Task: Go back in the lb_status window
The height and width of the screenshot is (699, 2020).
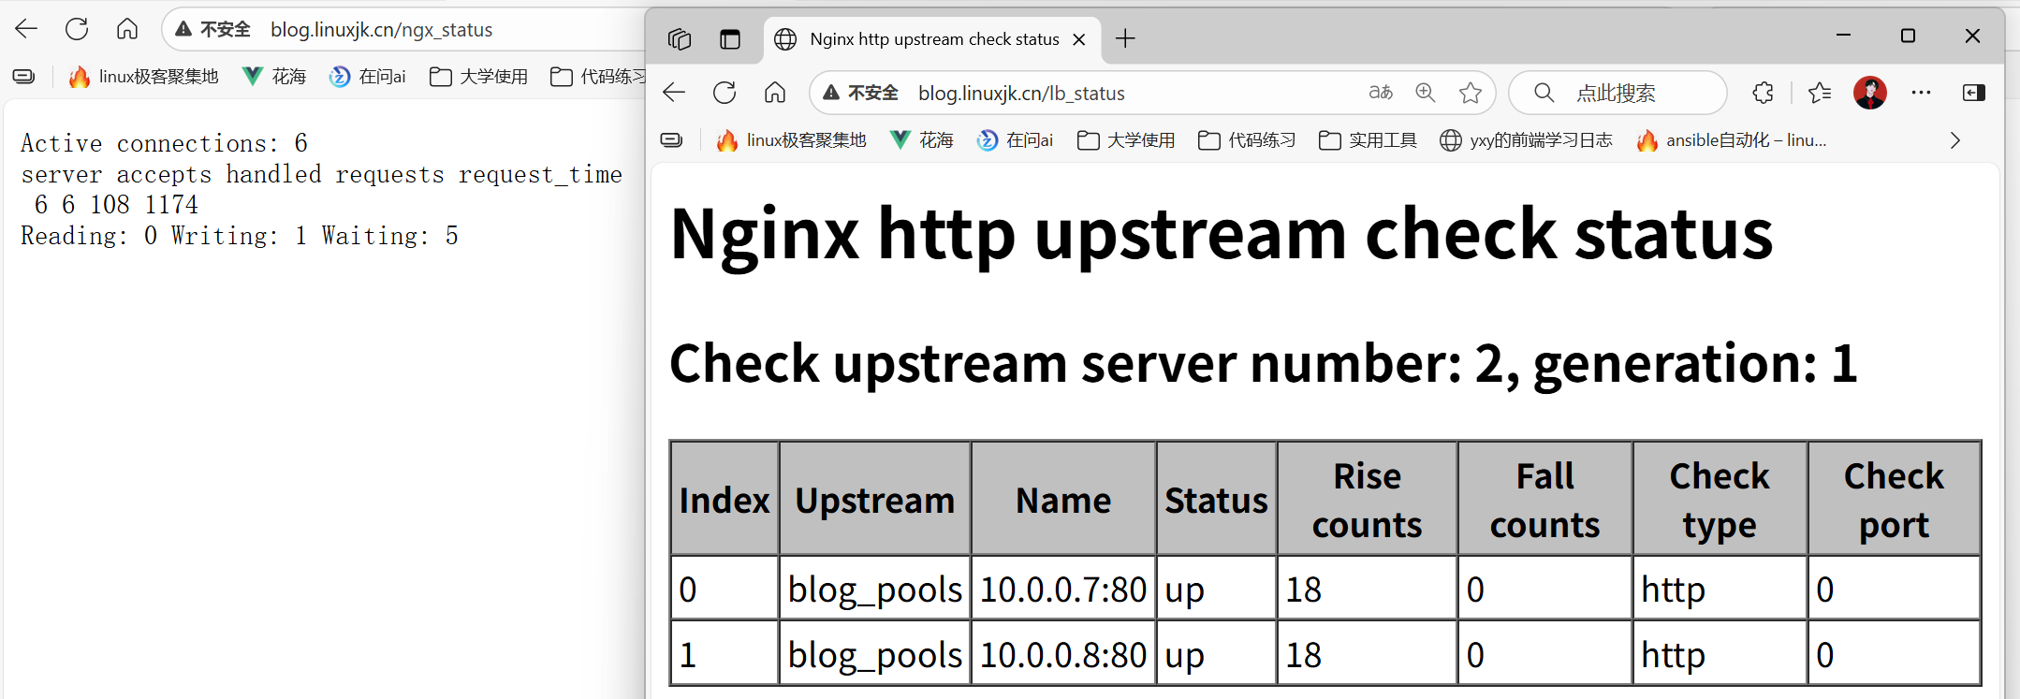Action: tap(674, 93)
